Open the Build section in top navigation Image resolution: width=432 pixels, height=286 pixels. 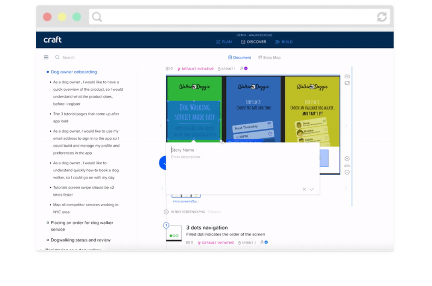click(x=284, y=42)
